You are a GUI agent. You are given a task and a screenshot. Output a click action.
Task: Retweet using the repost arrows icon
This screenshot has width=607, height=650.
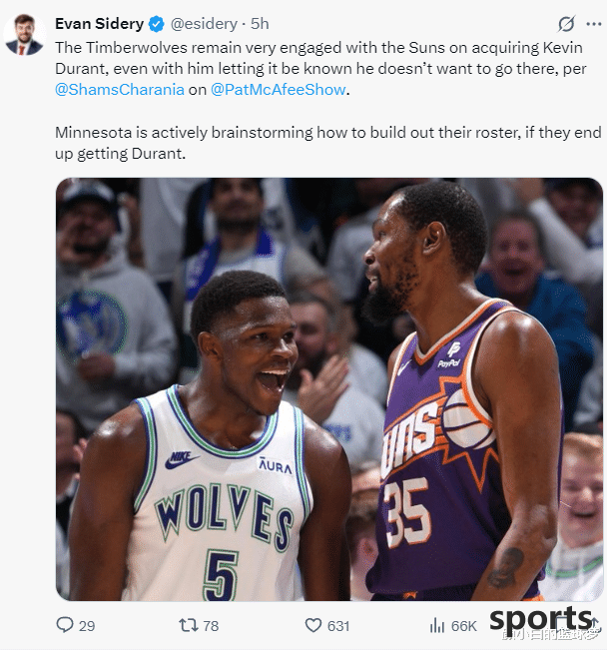point(189,625)
